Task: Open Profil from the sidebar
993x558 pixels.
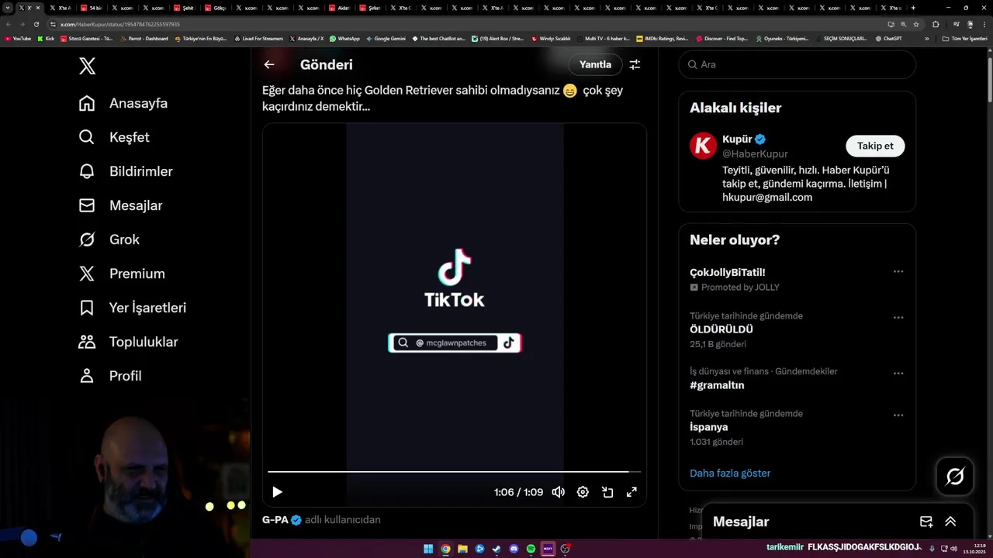Action: point(109,376)
